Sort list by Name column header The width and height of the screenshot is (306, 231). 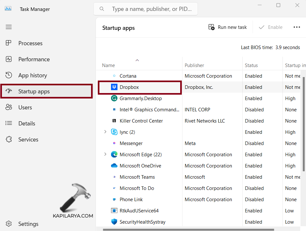[108, 65]
